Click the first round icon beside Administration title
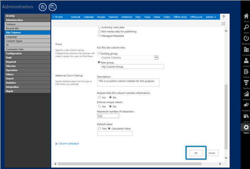The height and width of the screenshot is (169, 250). [x=43, y=7]
